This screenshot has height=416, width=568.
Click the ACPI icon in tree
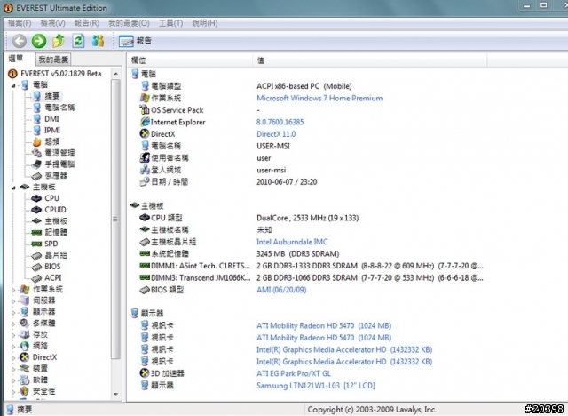click(x=36, y=278)
